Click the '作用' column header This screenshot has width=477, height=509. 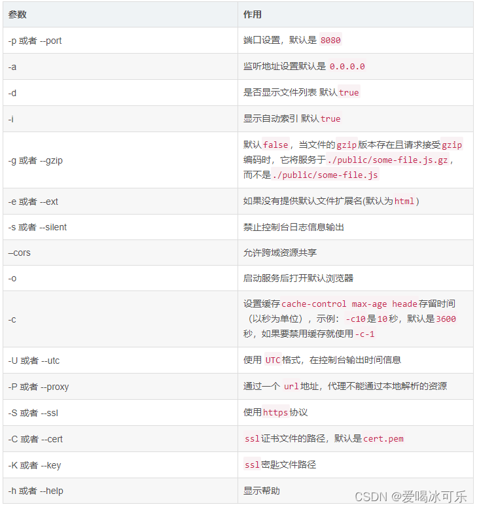click(355, 14)
